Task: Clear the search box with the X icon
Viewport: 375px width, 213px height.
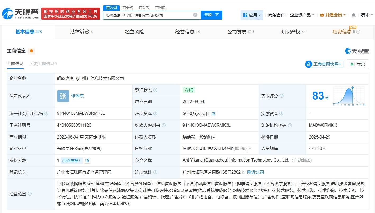Action: [x=195, y=15]
